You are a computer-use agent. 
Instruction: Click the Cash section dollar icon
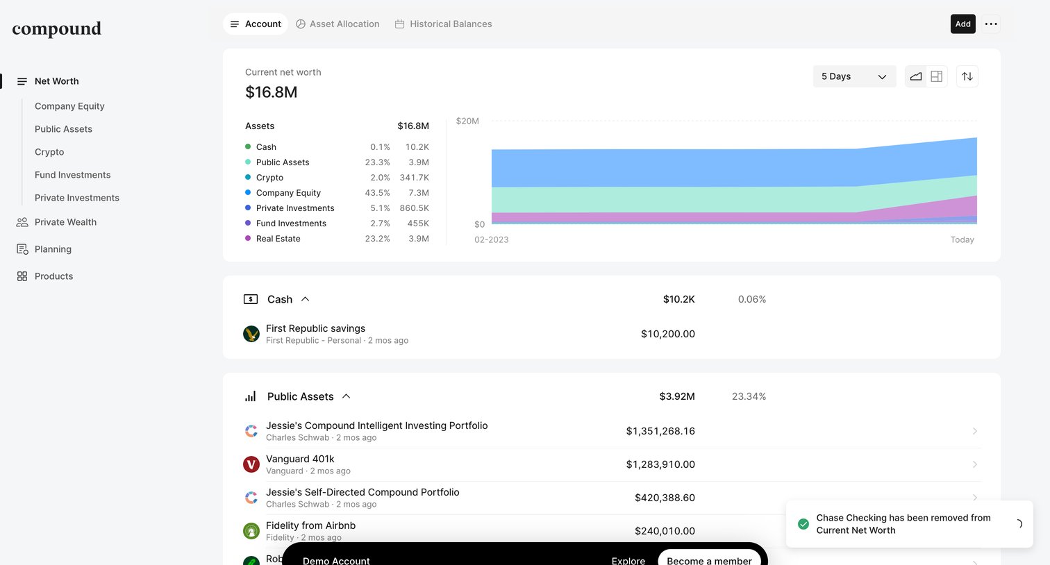click(251, 299)
